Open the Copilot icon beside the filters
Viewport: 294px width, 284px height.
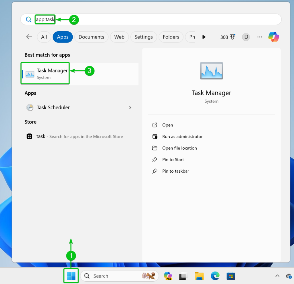pos(273,37)
